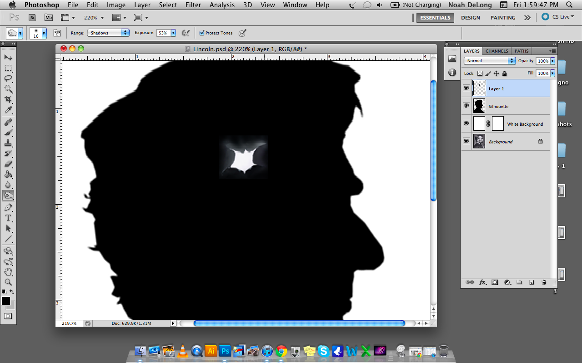Hide the White Background layer
The width and height of the screenshot is (582, 363).
point(466,123)
